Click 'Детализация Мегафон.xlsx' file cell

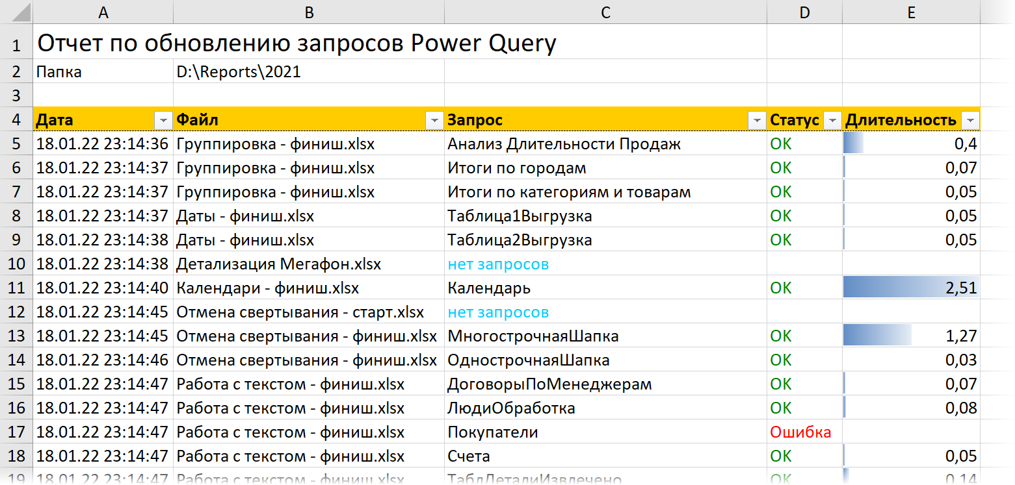(x=309, y=264)
